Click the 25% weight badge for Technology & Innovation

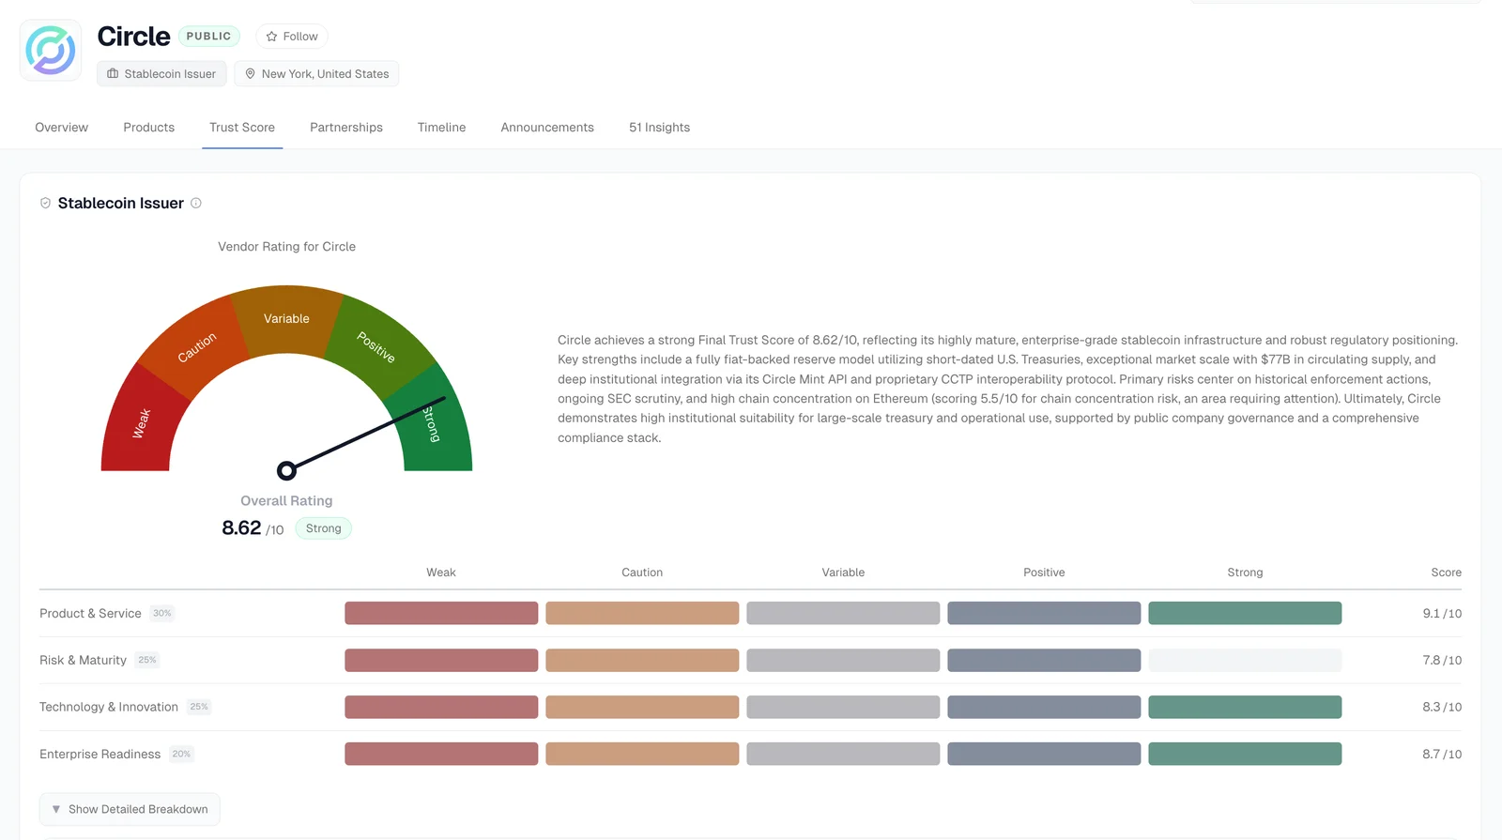coord(199,707)
